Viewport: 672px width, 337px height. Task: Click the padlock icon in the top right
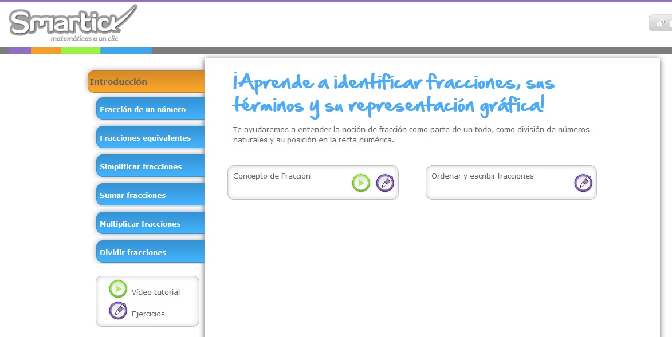[660, 22]
